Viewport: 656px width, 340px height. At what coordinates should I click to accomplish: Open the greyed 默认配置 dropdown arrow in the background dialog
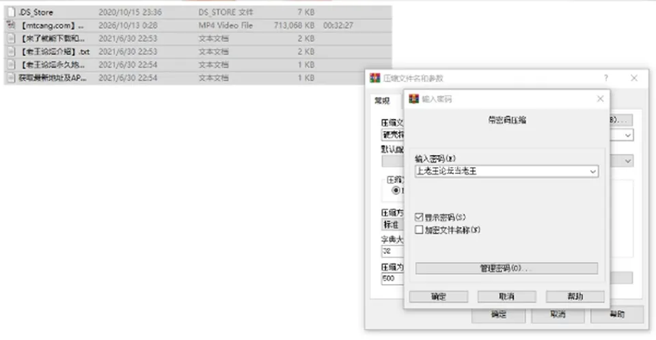point(627,161)
